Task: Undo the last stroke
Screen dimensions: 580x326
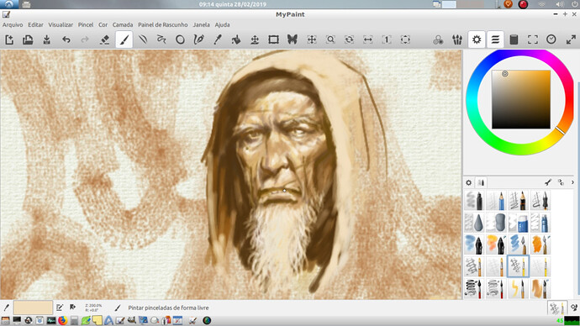Action: (x=66, y=39)
